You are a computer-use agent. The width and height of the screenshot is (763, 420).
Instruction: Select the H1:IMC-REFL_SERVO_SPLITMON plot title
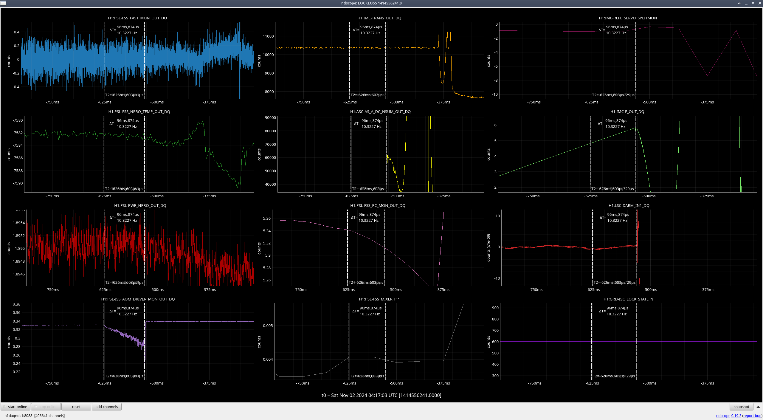click(628, 18)
